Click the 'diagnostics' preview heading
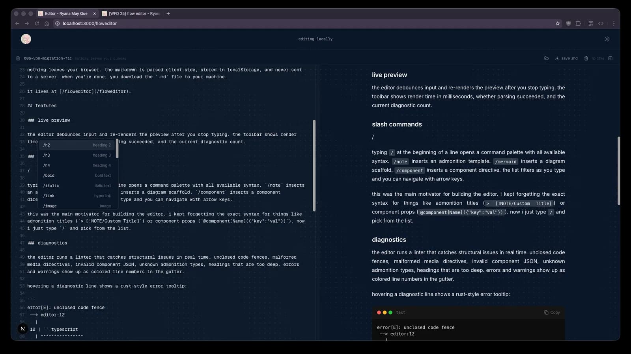631x354 pixels. [389, 239]
